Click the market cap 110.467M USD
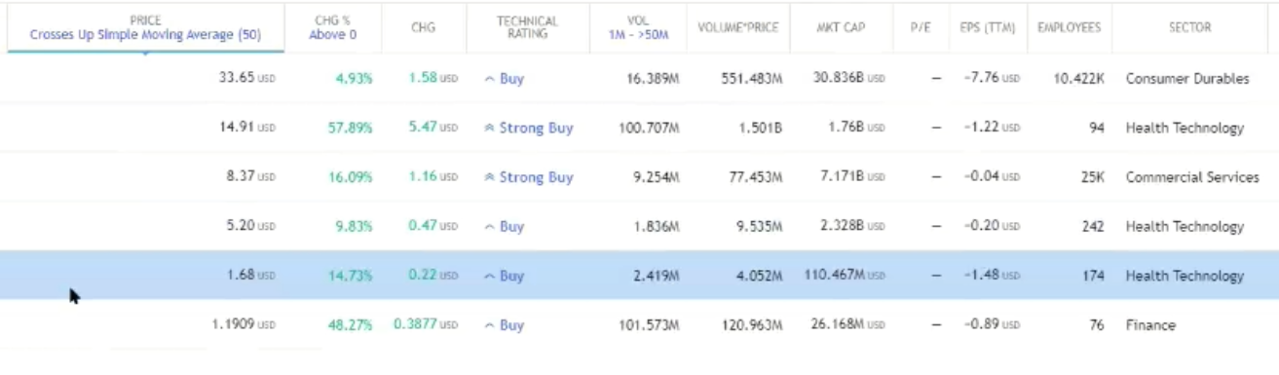Image resolution: width=1279 pixels, height=375 pixels. [x=846, y=276]
